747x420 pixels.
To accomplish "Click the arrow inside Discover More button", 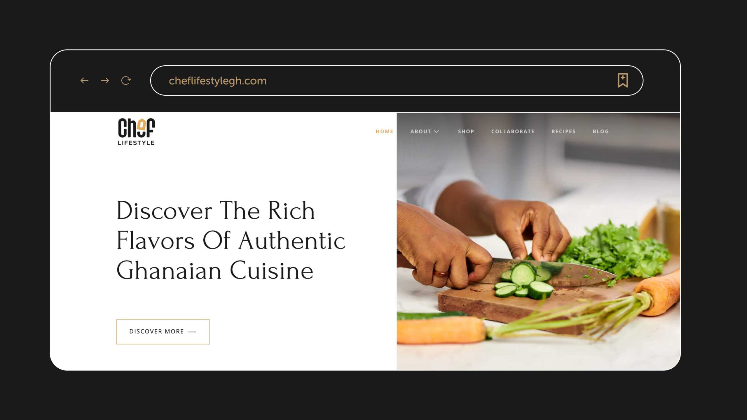I will click(x=192, y=332).
